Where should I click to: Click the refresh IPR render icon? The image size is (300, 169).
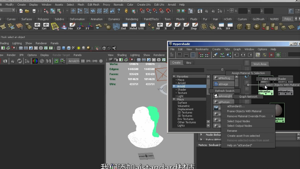[19, 61]
